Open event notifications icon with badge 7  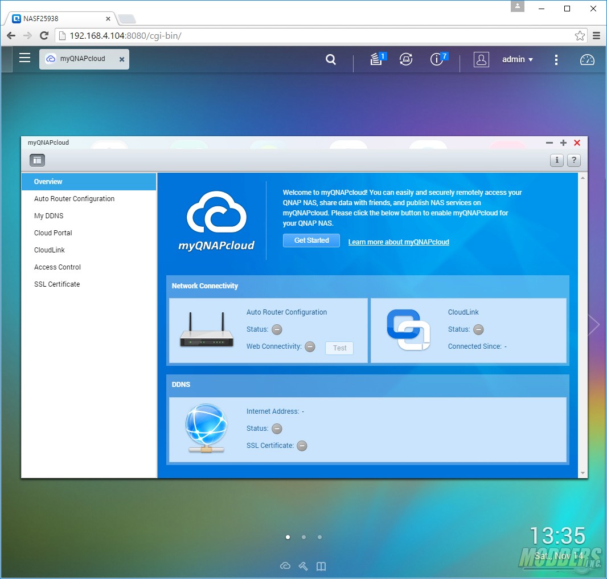coord(438,59)
